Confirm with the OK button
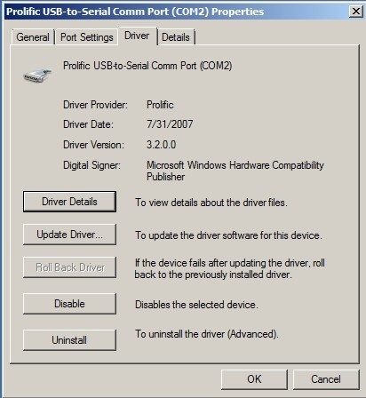 pos(254,379)
